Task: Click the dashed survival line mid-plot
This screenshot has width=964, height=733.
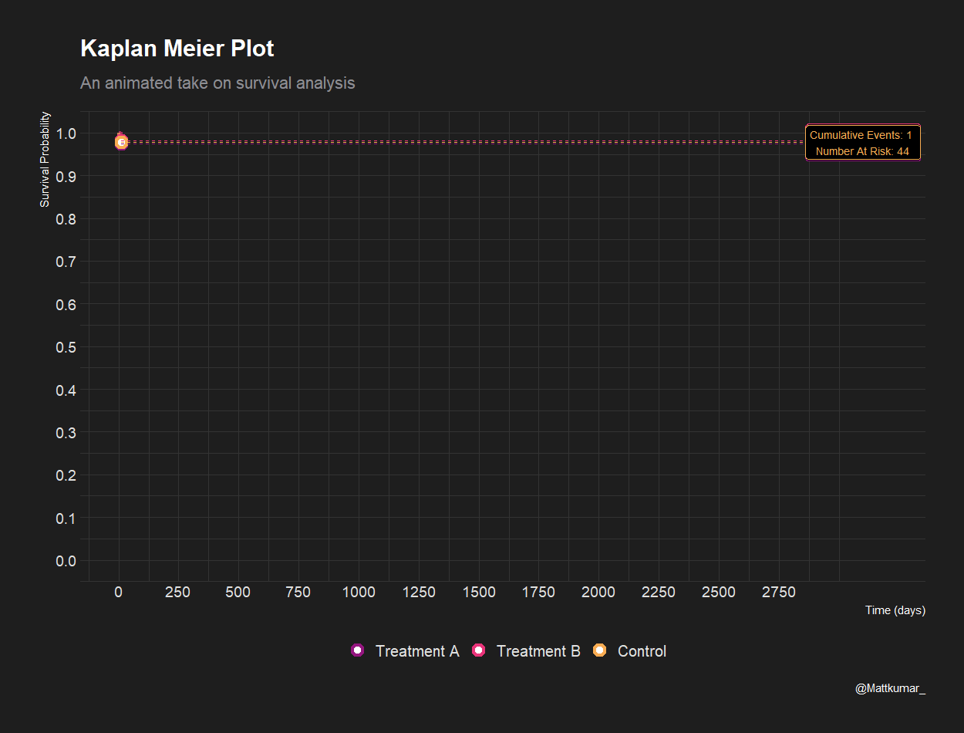Action: point(463,142)
